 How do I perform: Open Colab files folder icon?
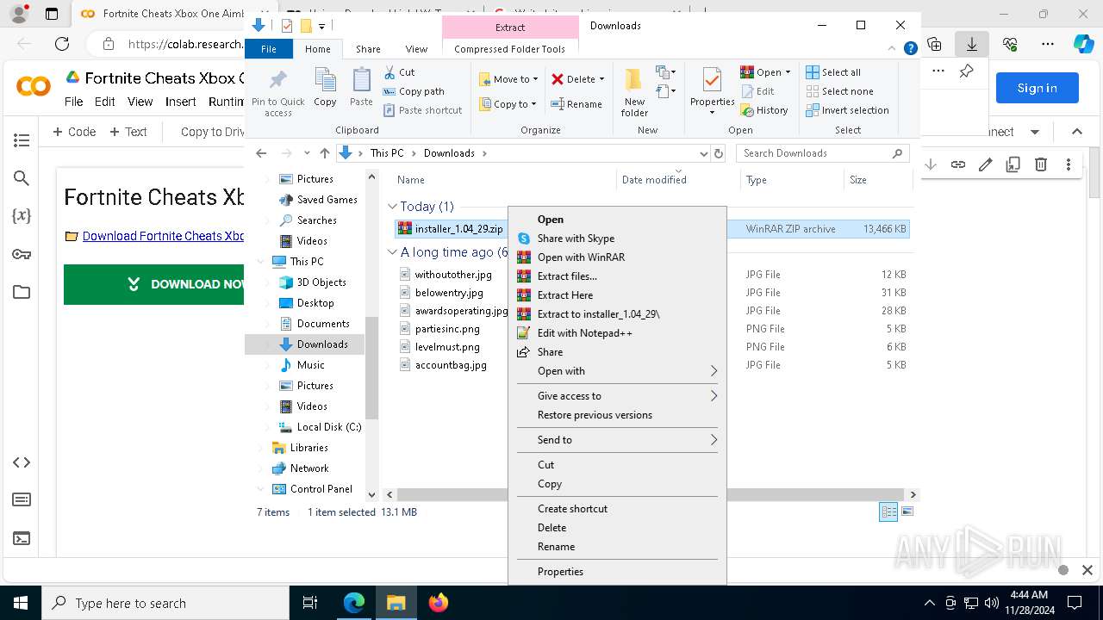point(22,292)
